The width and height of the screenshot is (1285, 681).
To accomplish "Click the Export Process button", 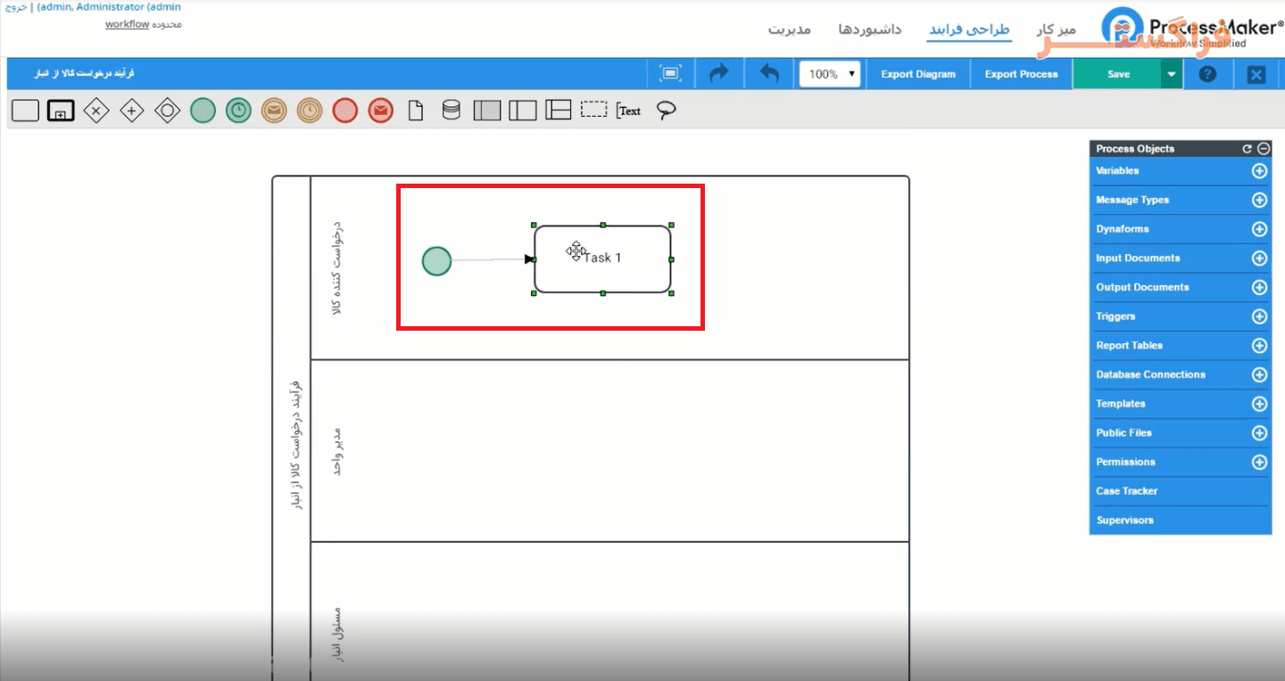I will pyautogui.click(x=1021, y=74).
